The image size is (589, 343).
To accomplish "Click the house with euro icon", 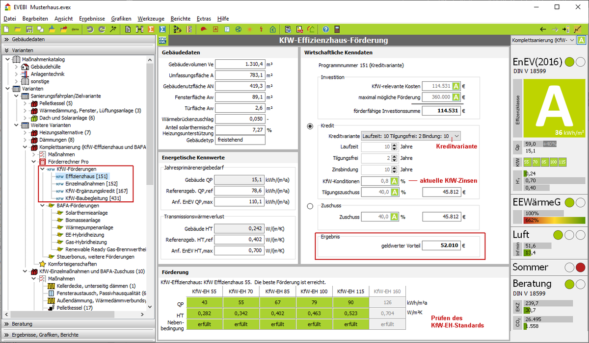I will click(272, 29).
